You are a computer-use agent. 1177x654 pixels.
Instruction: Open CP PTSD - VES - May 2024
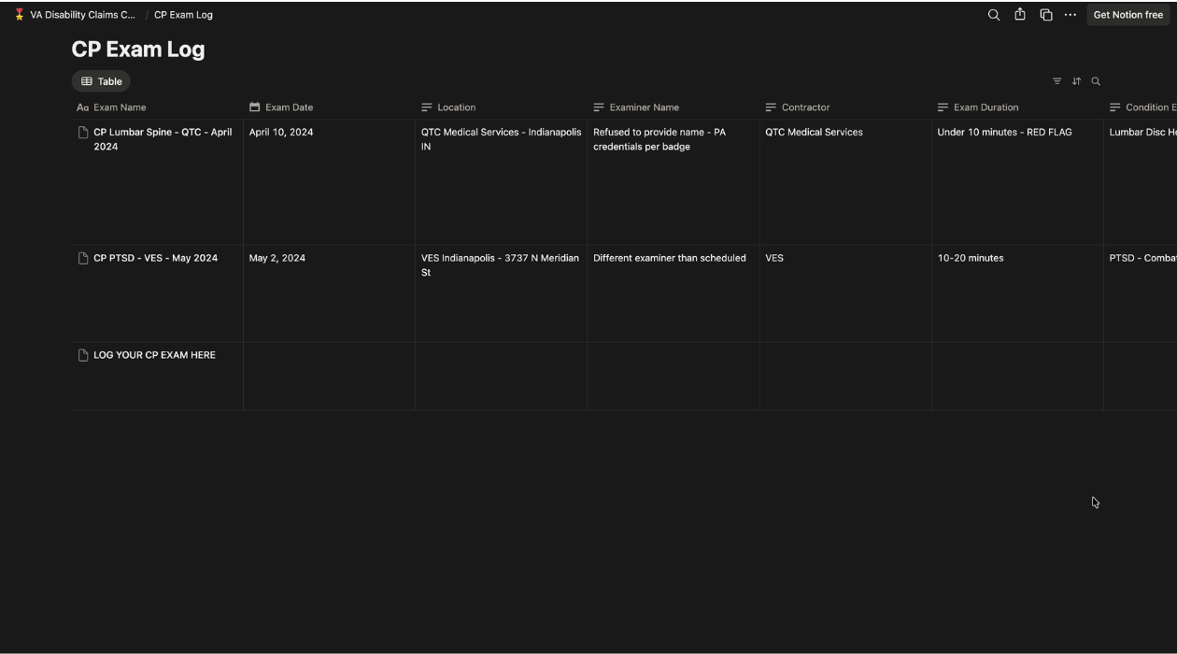tap(155, 258)
